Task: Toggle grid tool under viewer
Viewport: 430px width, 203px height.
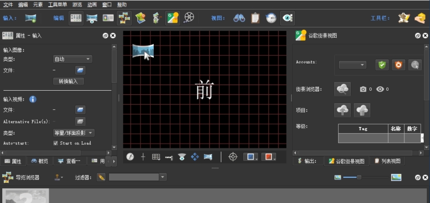Action: tap(156, 157)
